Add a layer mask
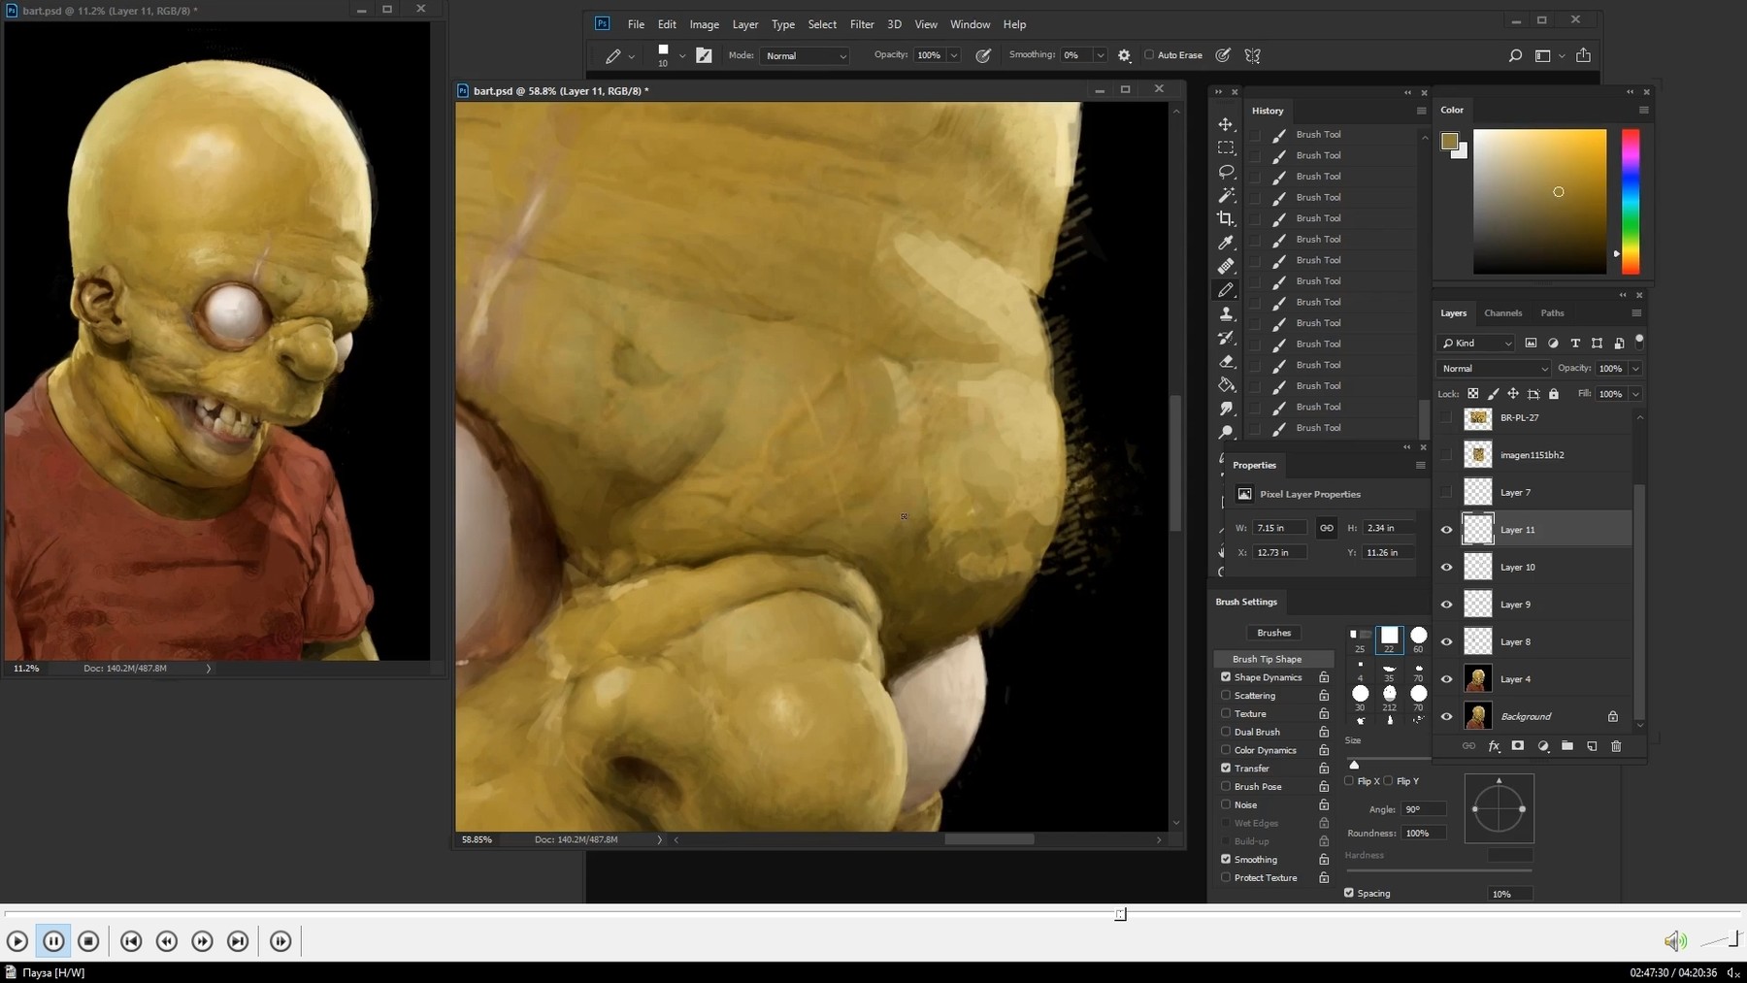Image resolution: width=1747 pixels, height=983 pixels. pos(1518,746)
